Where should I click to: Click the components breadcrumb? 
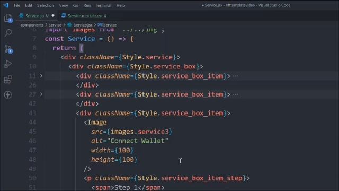(x=32, y=25)
